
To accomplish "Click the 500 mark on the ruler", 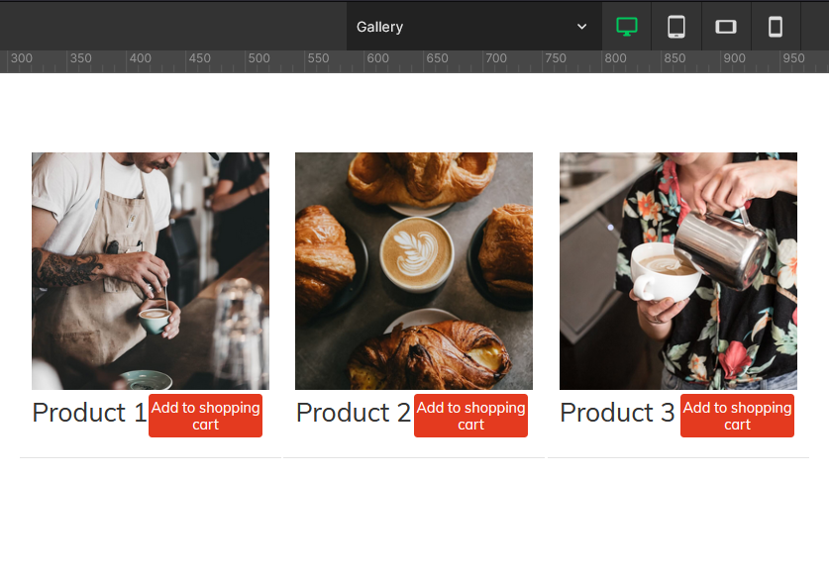I will tap(259, 59).
